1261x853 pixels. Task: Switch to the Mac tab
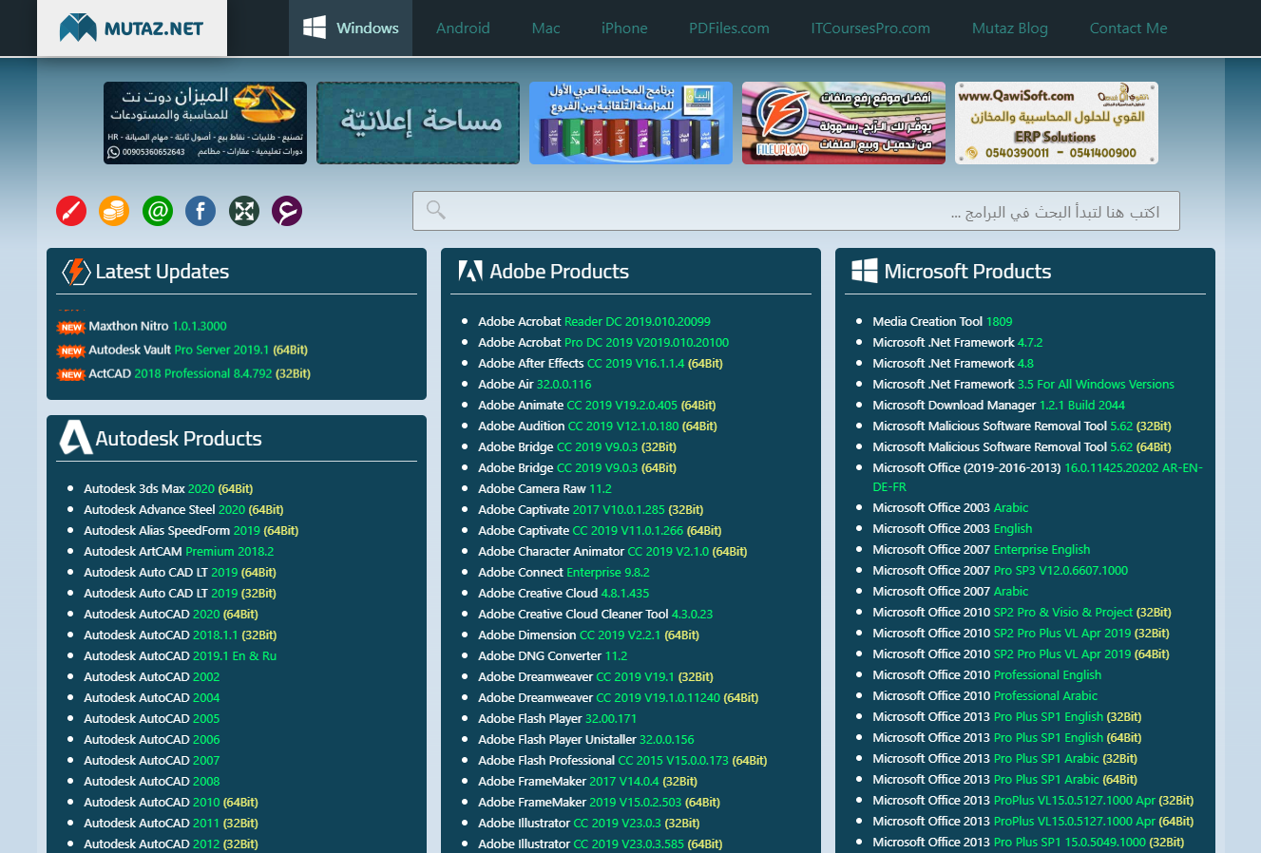(x=545, y=28)
